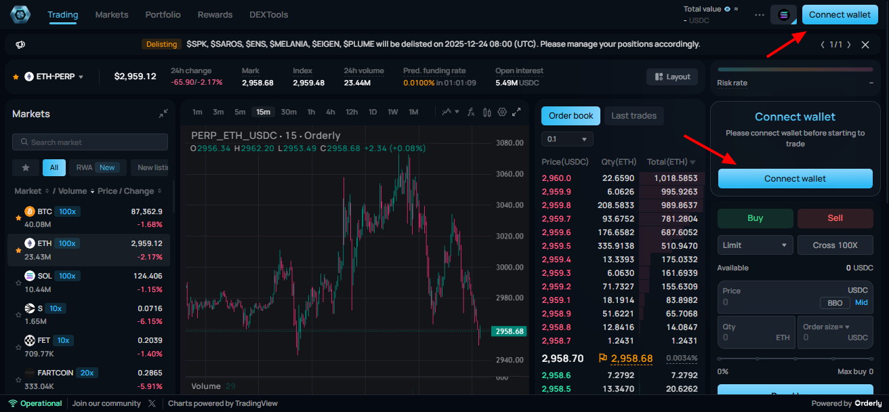Set chart interval to 1h
The width and height of the screenshot is (889, 412).
311,112
